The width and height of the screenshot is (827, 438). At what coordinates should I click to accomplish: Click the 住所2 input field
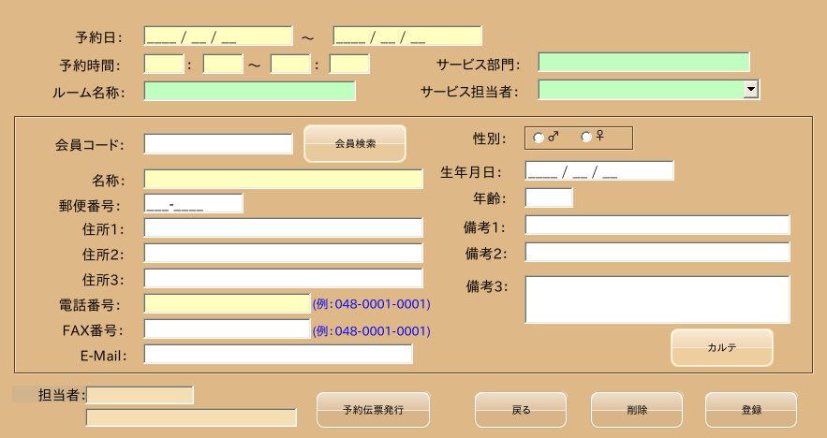[283, 253]
